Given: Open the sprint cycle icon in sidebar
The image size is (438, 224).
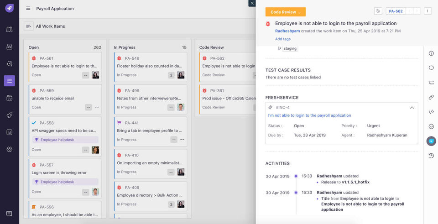Looking at the screenshot, I should [x=10, y=64].
